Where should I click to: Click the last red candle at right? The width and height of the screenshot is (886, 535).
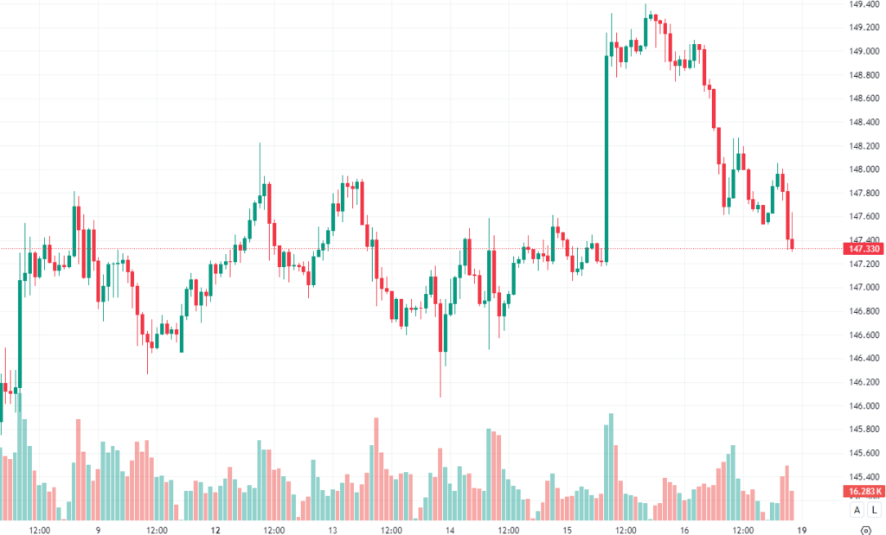tap(792, 244)
